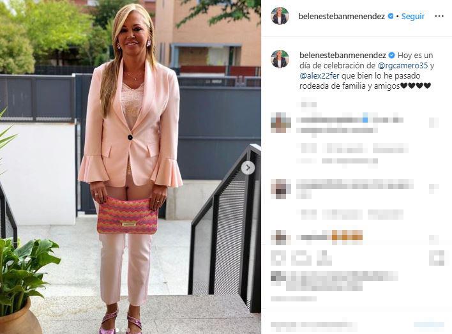Expand replies under the first comment
452x334 pixels.
pos(349,161)
